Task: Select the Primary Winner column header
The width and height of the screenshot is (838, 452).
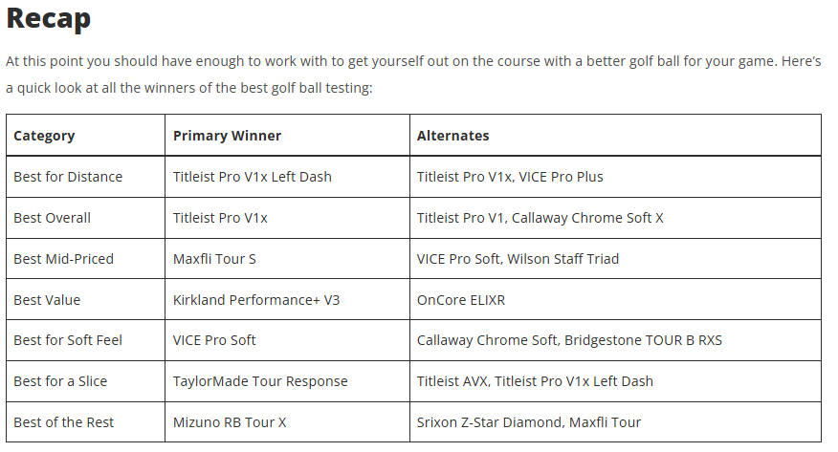Action: click(288, 135)
